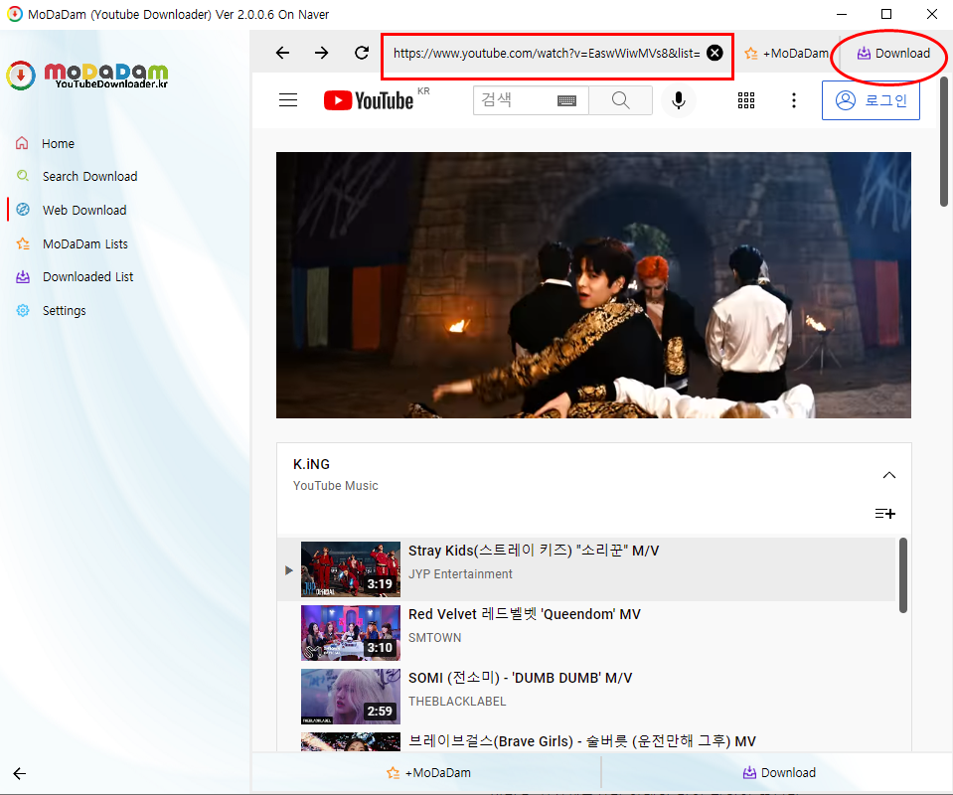
Task: Select SOMI 'DUMB DUMB' M/V entry
Action: coord(586,697)
